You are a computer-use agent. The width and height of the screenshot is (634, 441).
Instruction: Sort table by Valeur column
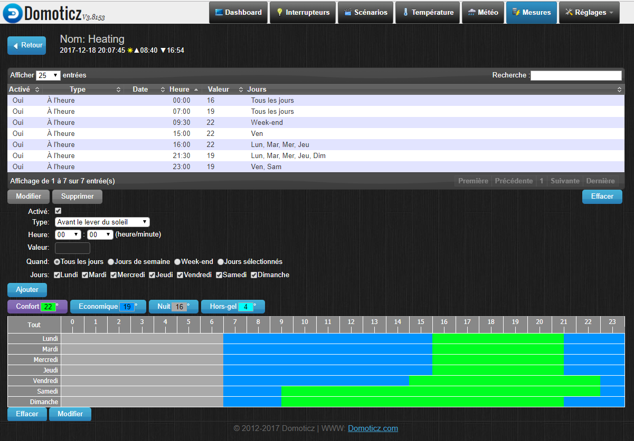[223, 90]
